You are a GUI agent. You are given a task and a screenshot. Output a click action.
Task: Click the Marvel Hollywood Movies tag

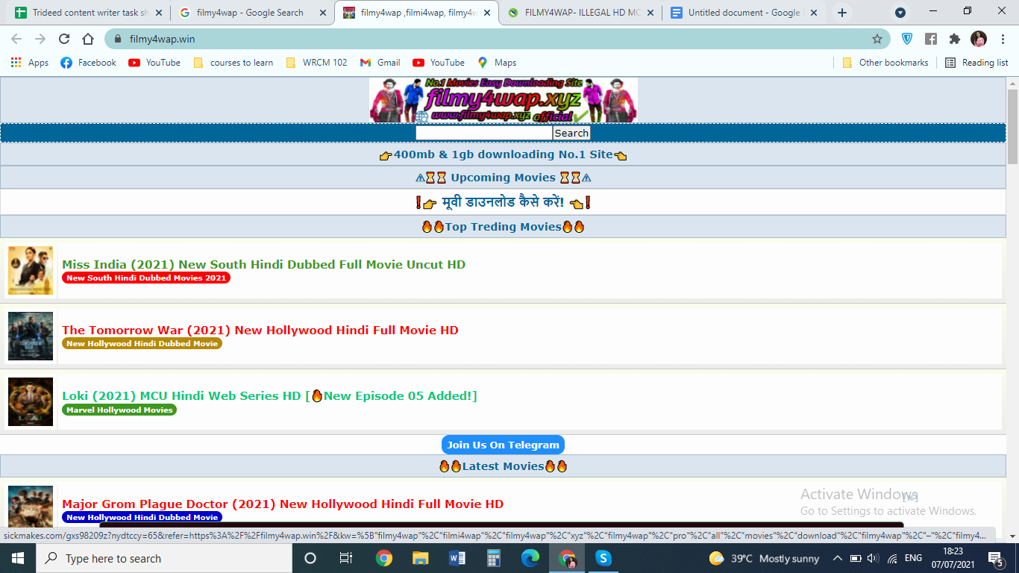pos(119,410)
